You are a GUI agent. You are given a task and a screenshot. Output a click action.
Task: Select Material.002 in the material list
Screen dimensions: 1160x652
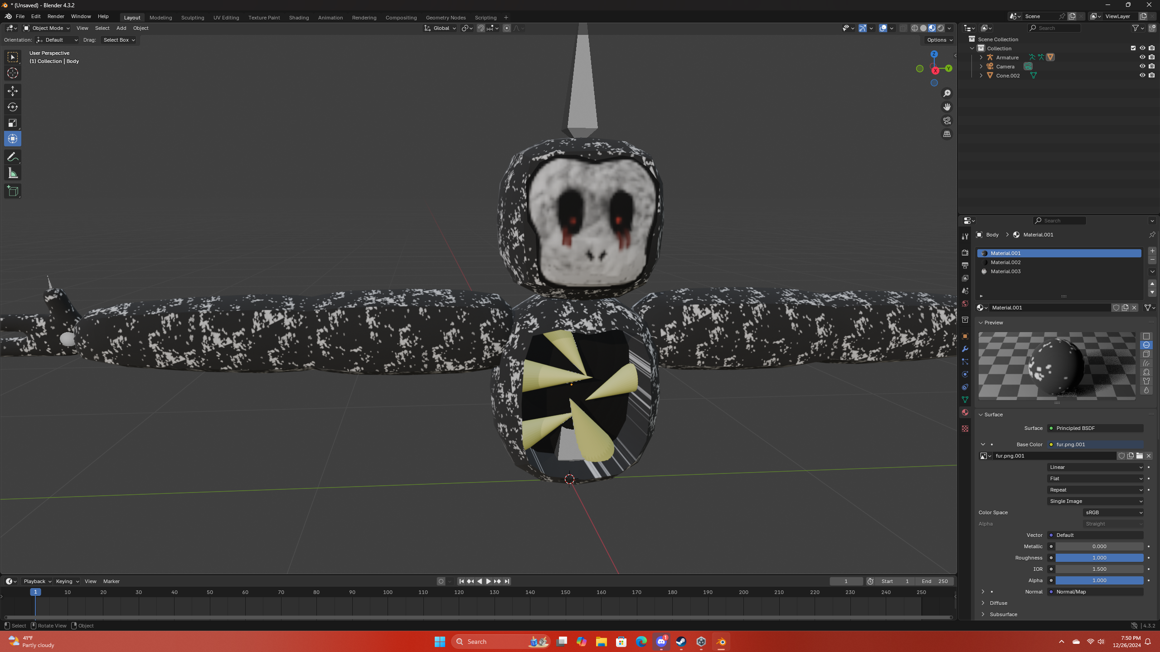click(x=1005, y=262)
